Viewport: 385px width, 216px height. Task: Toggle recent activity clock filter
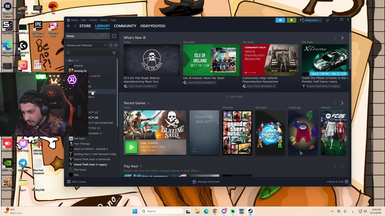point(111,45)
